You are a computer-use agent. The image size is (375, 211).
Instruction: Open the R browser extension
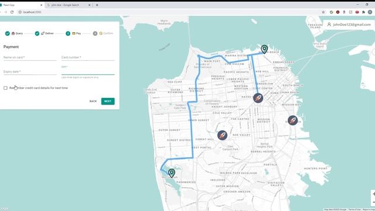tap(344, 12)
